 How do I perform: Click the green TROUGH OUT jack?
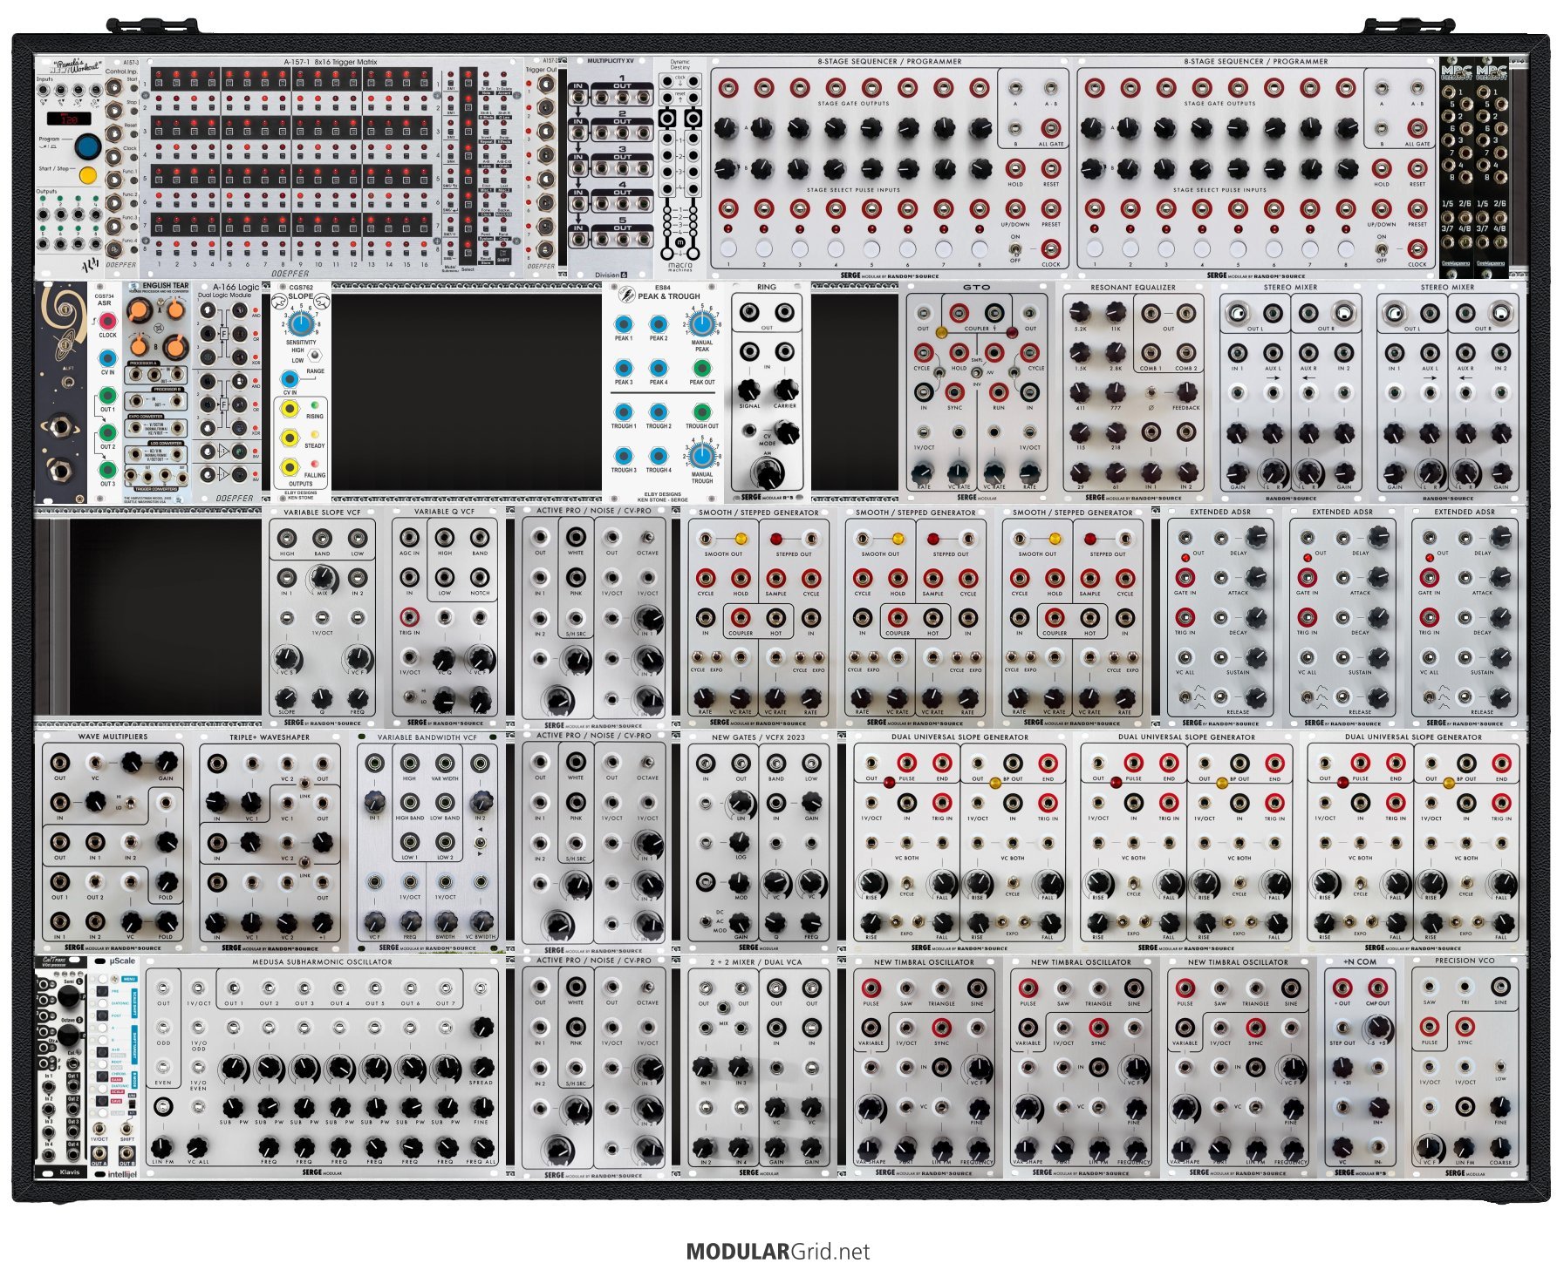point(701,412)
